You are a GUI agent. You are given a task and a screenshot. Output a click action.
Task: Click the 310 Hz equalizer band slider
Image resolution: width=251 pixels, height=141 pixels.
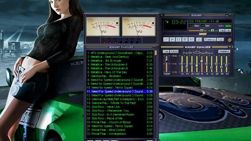click(192, 64)
